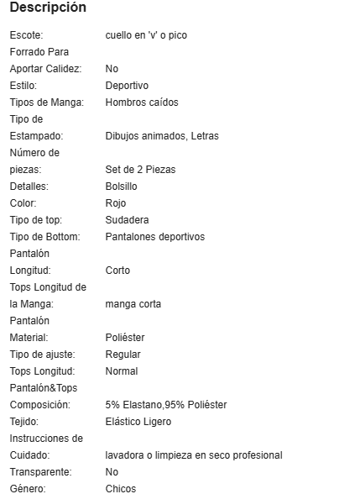This screenshot has height=494, width=339.
Task: Click 5% Elastano,95% Poliéster composition
Action: click(166, 405)
